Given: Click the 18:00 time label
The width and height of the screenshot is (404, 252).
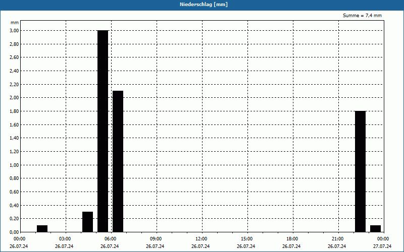Looking at the screenshot, I should click(x=292, y=239).
